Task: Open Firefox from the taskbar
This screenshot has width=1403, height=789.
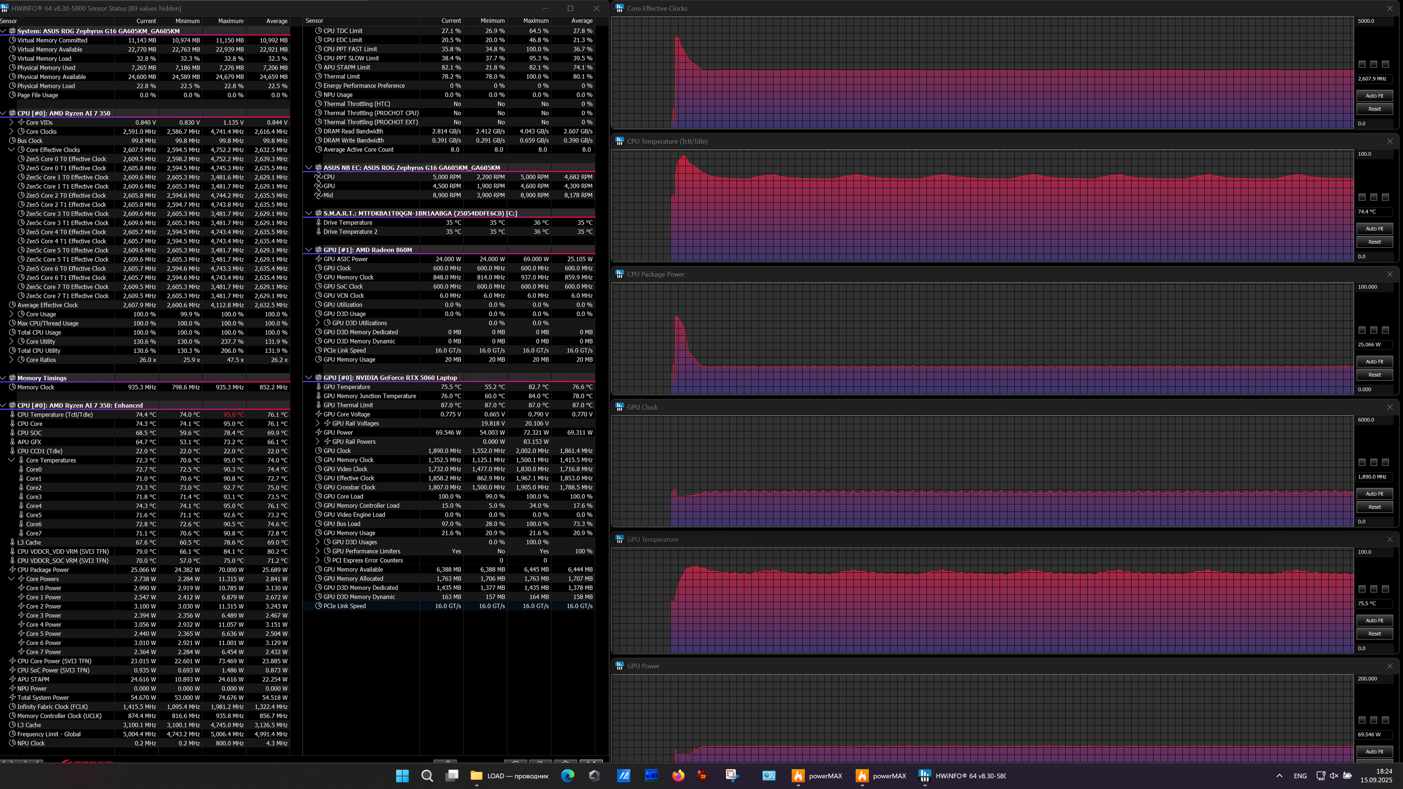Action: coord(678,775)
